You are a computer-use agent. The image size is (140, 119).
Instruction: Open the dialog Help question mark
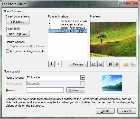point(123,3)
